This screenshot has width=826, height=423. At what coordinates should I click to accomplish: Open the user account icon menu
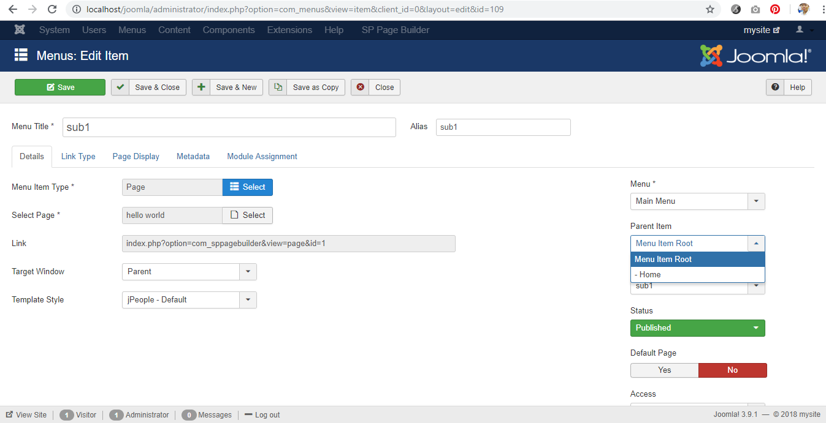[x=804, y=30]
